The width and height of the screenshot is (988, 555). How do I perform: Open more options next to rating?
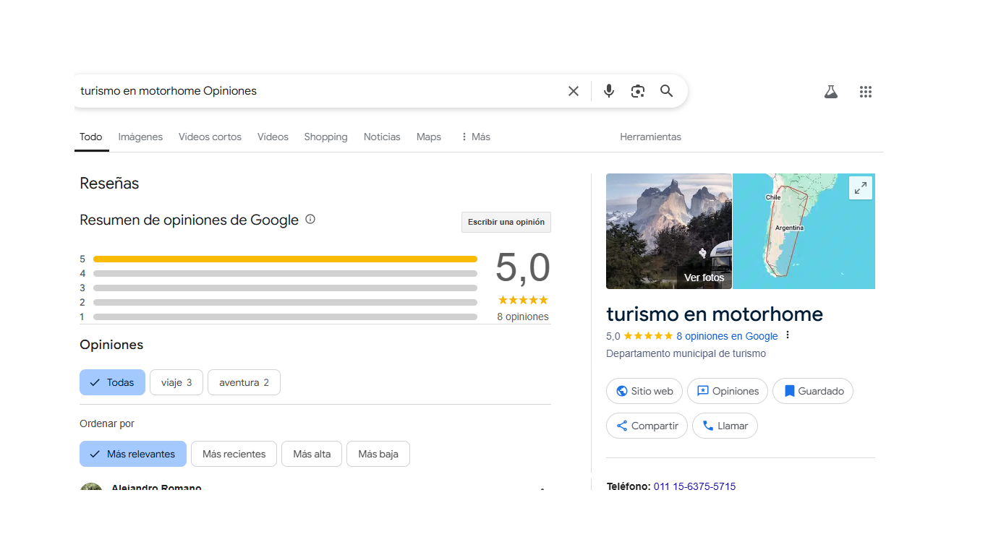(788, 335)
